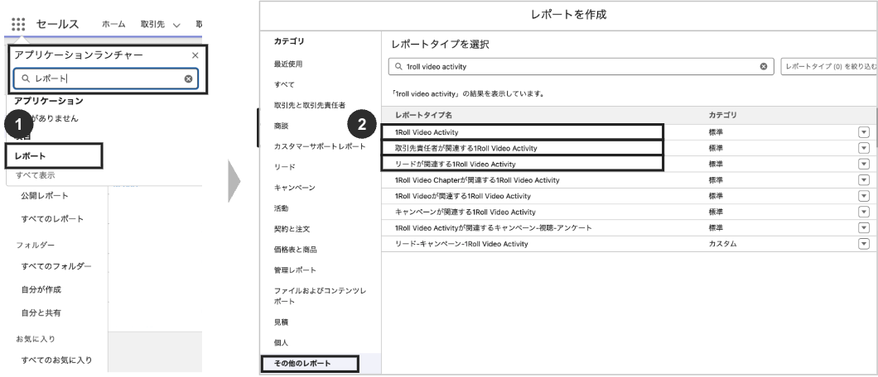Choose the リード category
878x377 pixels.
tap(284, 168)
